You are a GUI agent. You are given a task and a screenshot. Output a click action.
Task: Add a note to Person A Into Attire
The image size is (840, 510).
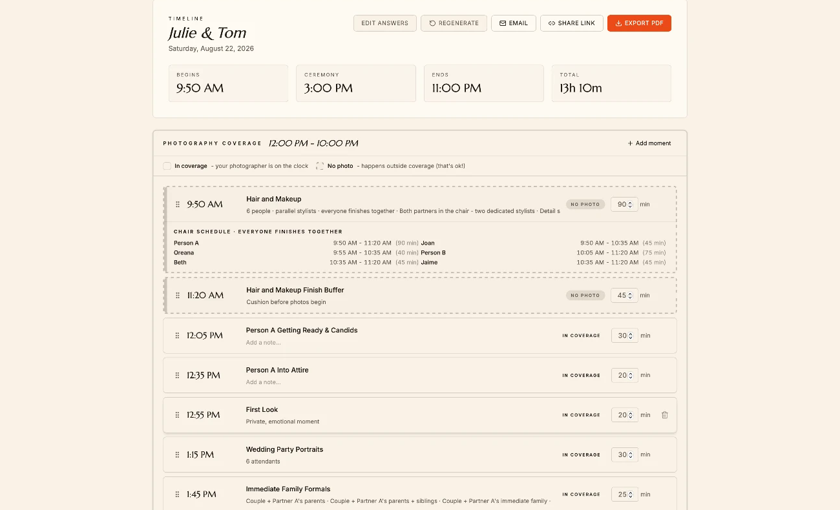click(264, 382)
